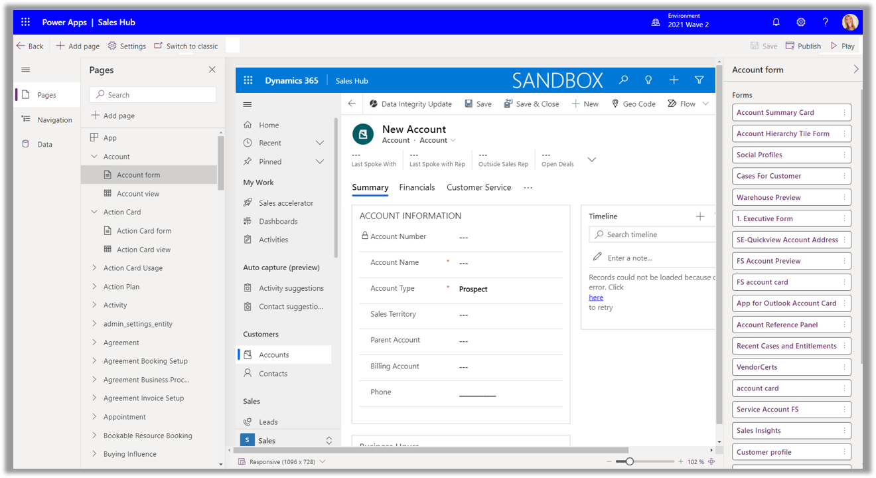Open the app launcher waffle icon
Image resolution: width=876 pixels, height=478 pixels.
pyautogui.click(x=25, y=21)
